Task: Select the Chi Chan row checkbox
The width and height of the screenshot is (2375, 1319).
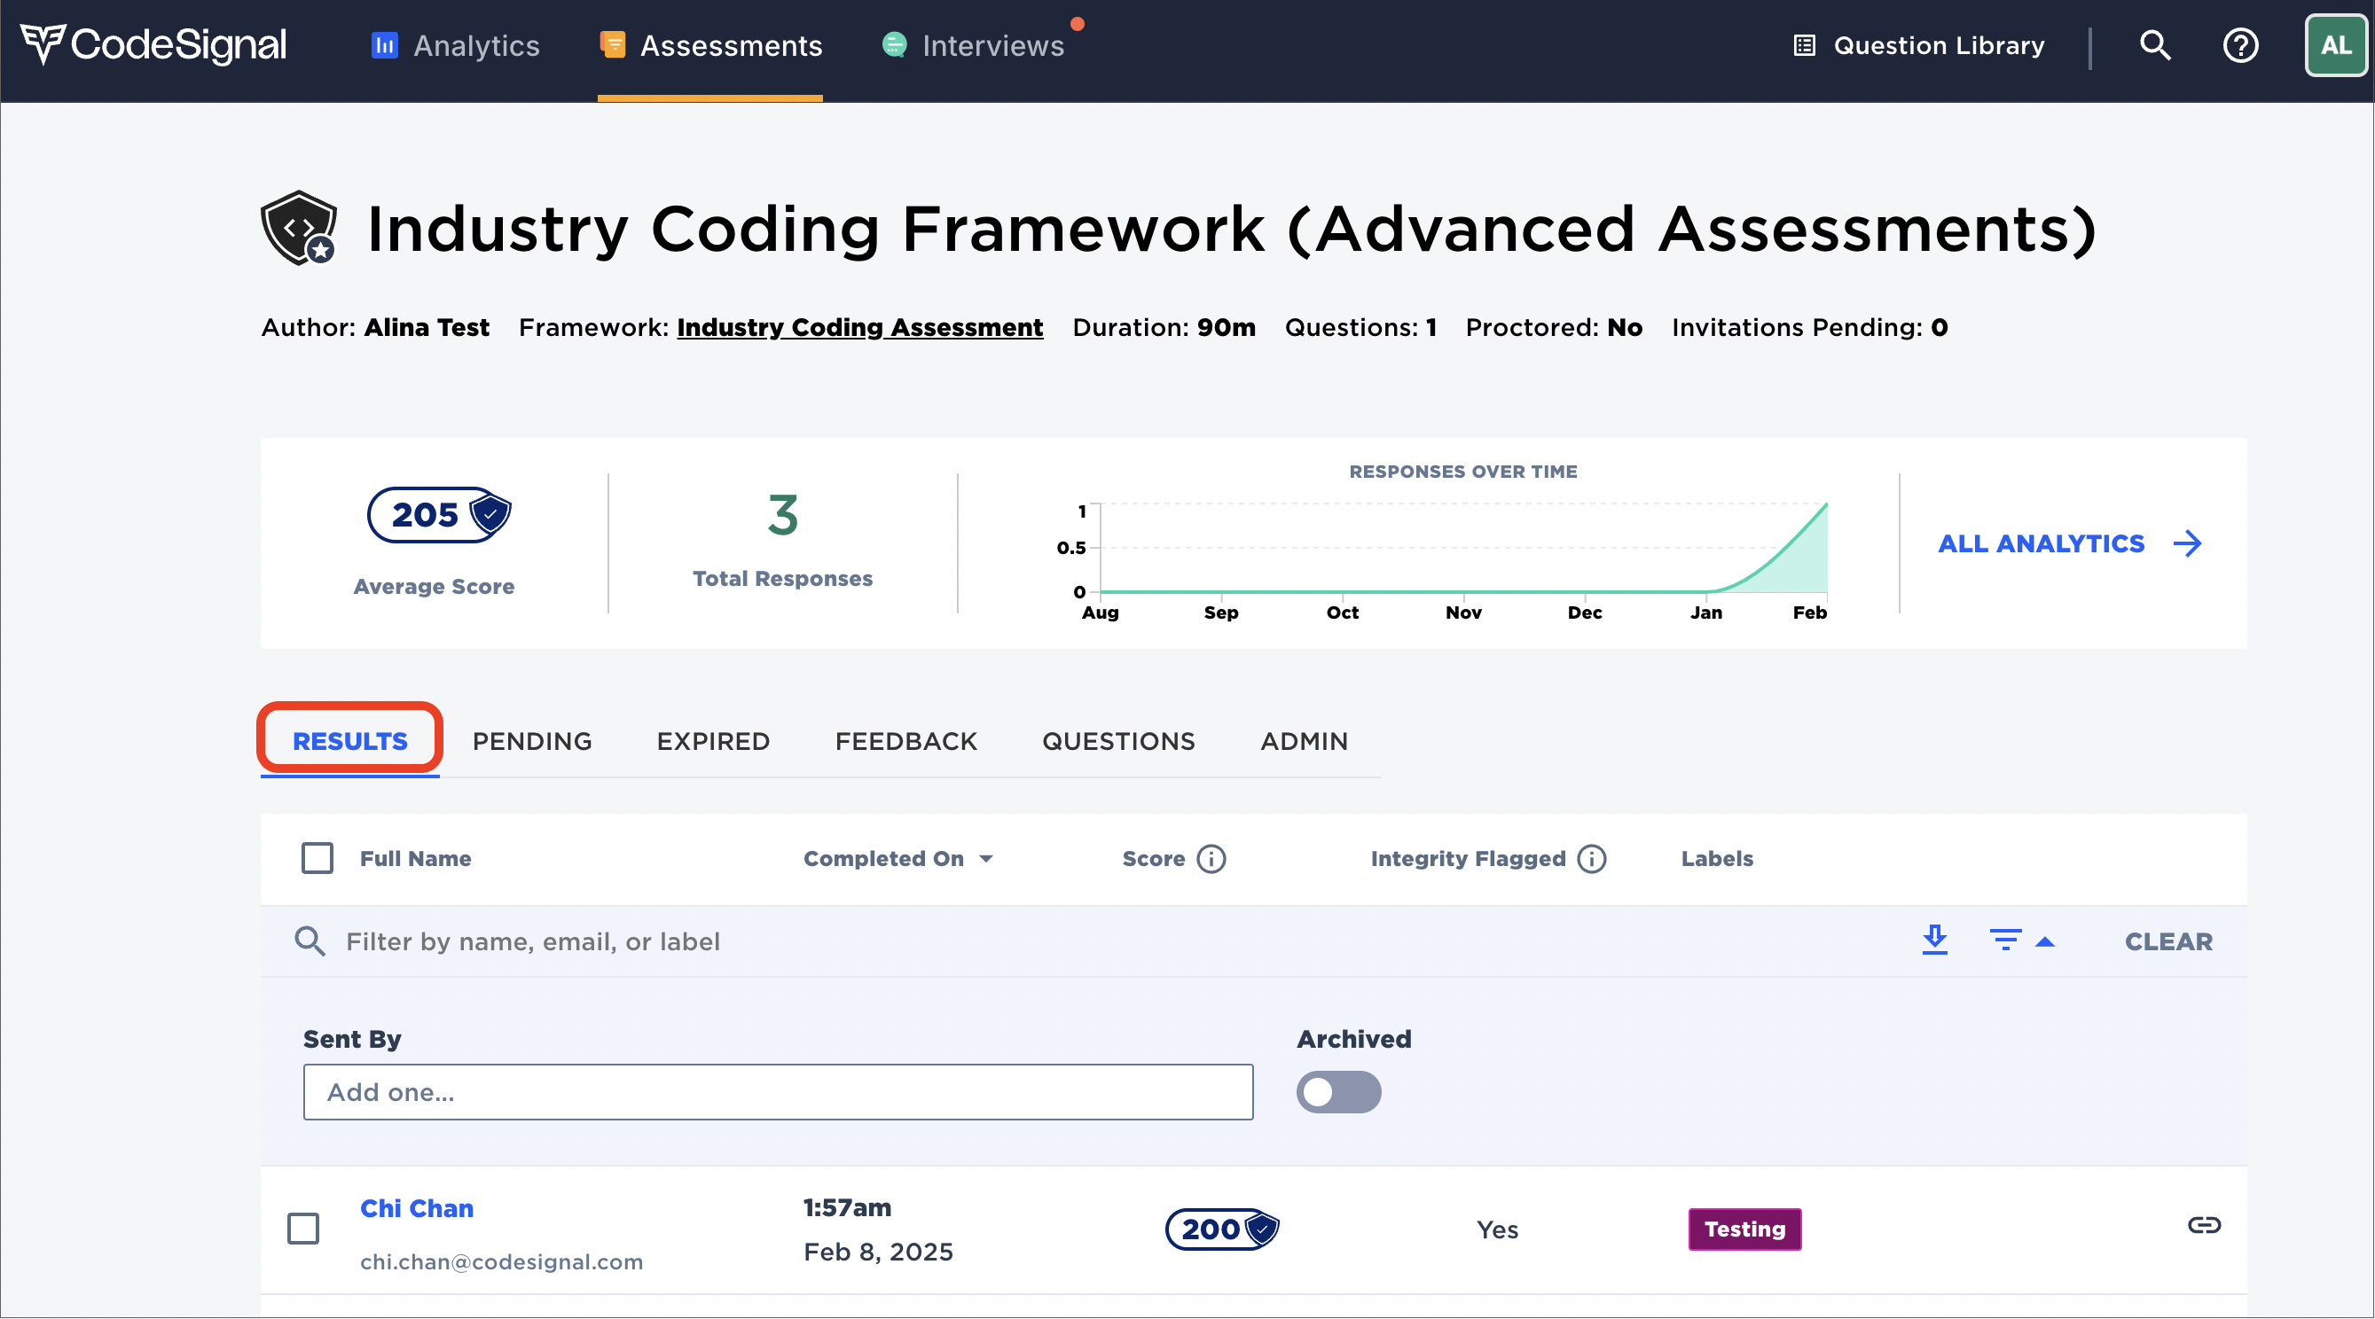Action: click(302, 1228)
